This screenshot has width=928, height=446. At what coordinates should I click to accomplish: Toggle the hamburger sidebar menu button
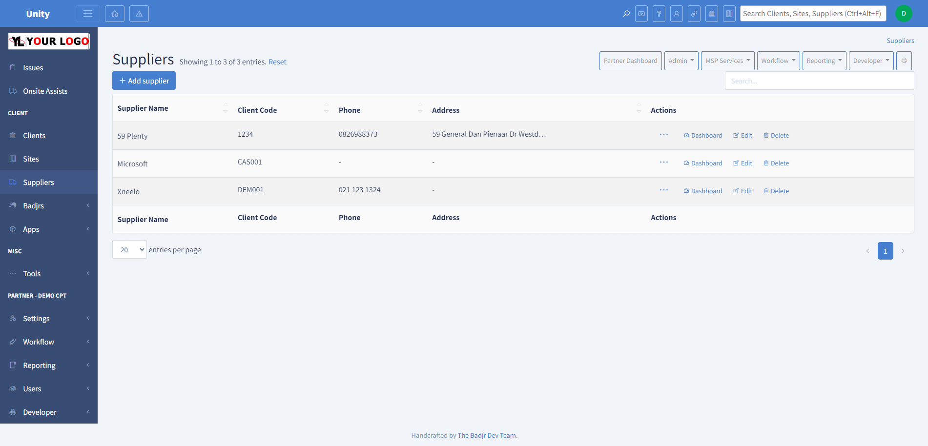coord(88,14)
